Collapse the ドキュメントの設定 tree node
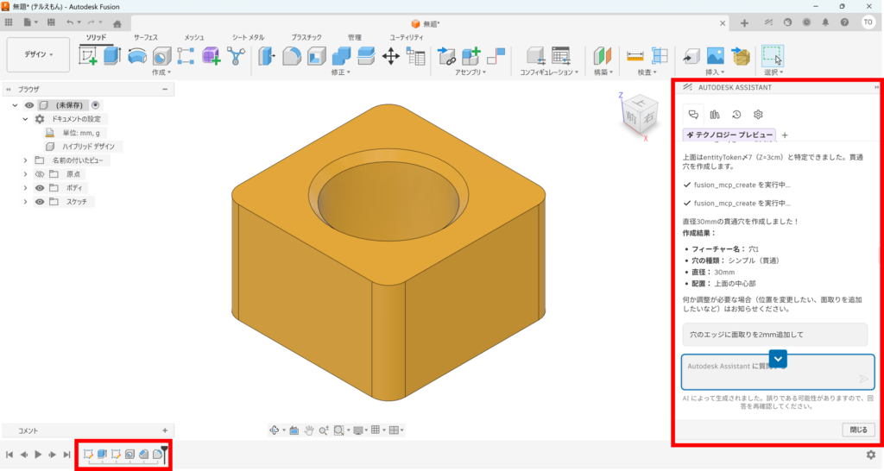 [25, 118]
